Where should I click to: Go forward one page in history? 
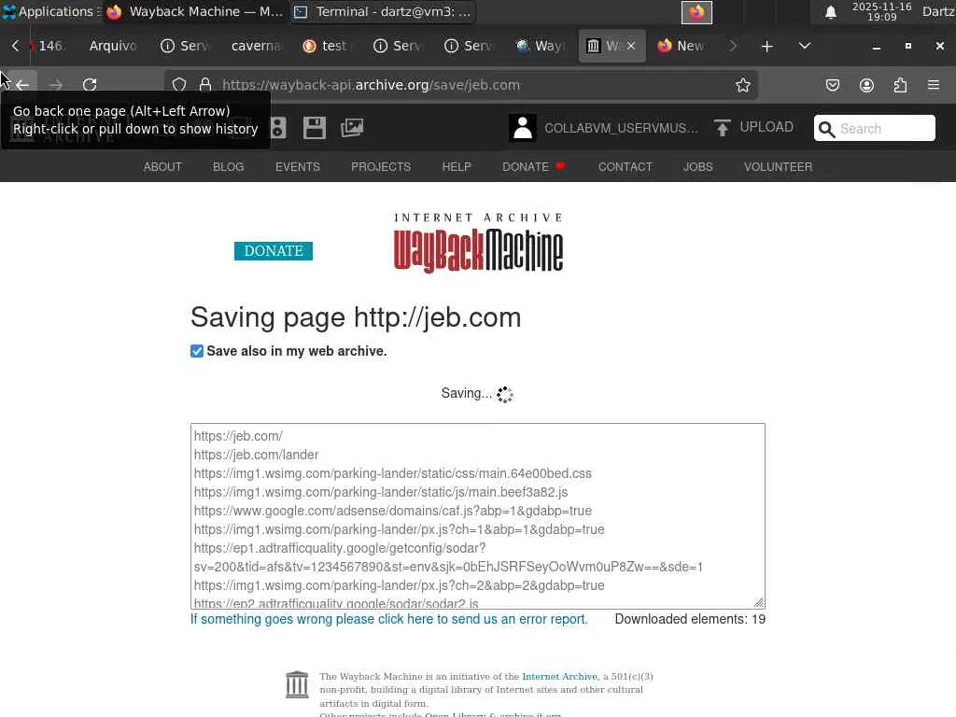pos(55,85)
